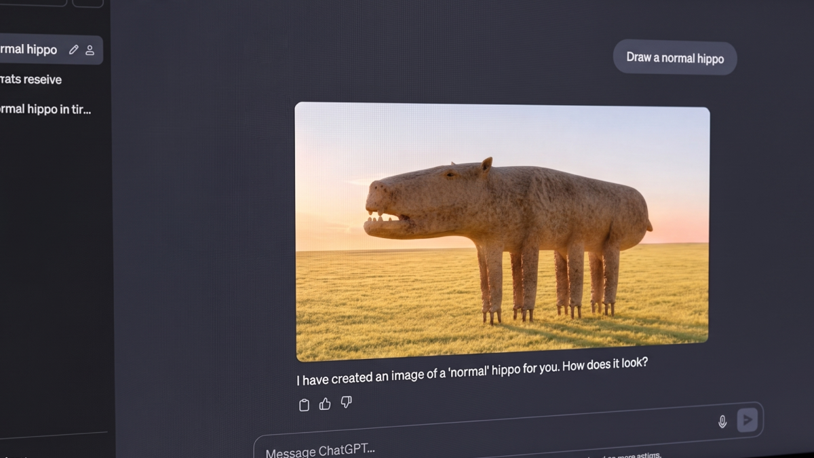Send the message via the highlighted send button
Screen dimensions: 814x458
coord(748,420)
